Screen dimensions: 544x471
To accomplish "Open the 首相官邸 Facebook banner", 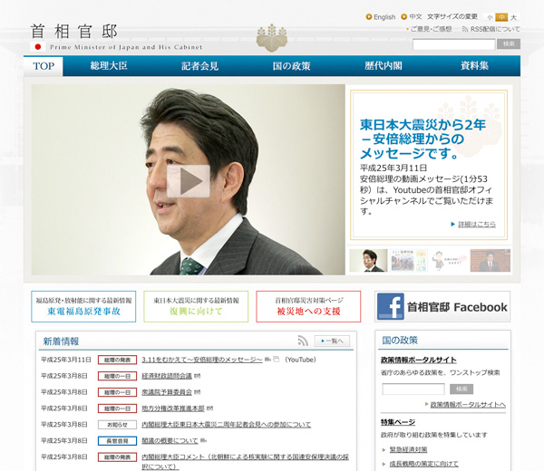I will 442,307.
